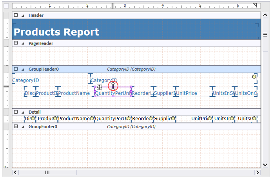Click the right margin marker on ruler
The height and width of the screenshot is (180, 272).
(255, 5)
